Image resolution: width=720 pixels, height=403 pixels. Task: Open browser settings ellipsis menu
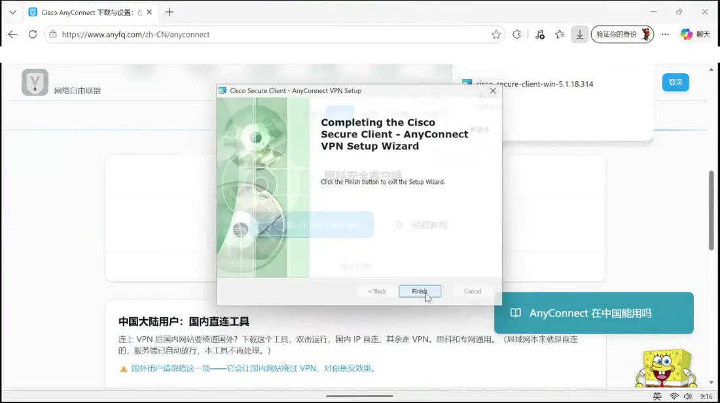[x=665, y=35]
